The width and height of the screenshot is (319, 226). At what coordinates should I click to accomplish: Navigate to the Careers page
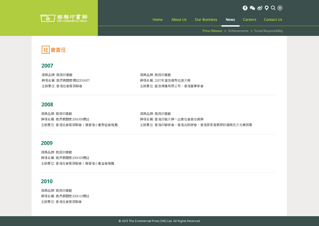tap(250, 19)
